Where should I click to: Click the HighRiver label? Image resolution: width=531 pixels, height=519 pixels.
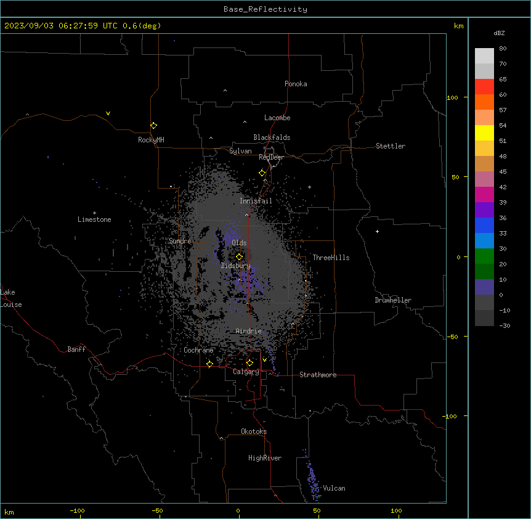[265, 458]
